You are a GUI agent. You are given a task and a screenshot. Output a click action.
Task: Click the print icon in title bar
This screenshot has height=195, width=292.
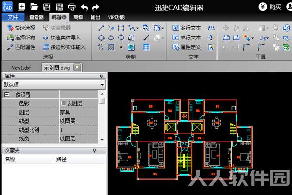pos(72,7)
